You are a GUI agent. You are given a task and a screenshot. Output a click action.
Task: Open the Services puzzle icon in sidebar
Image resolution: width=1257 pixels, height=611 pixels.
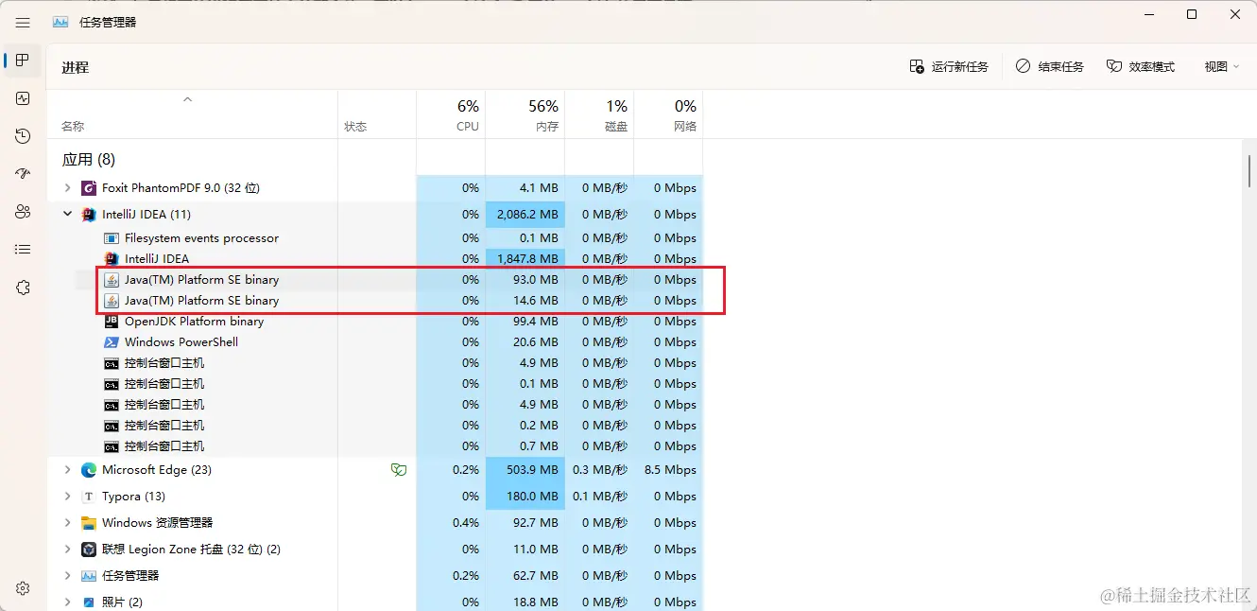click(23, 288)
